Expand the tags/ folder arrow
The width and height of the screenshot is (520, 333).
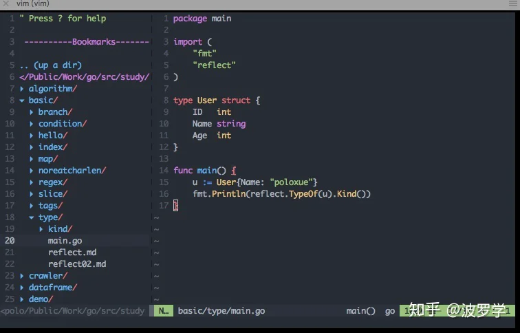32,206
